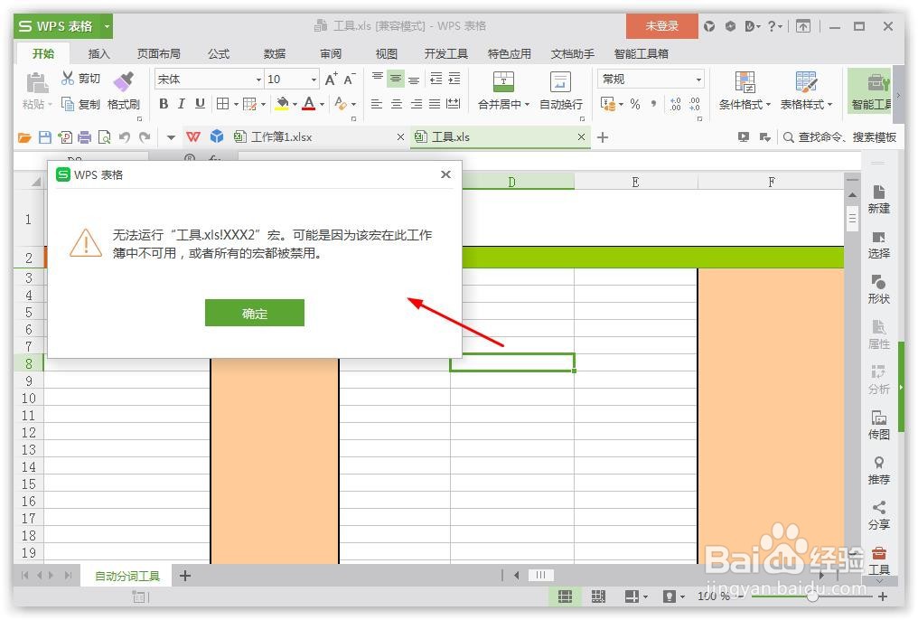The height and width of the screenshot is (620, 918).
Task: Click the font color A swatch
Action: 309,104
